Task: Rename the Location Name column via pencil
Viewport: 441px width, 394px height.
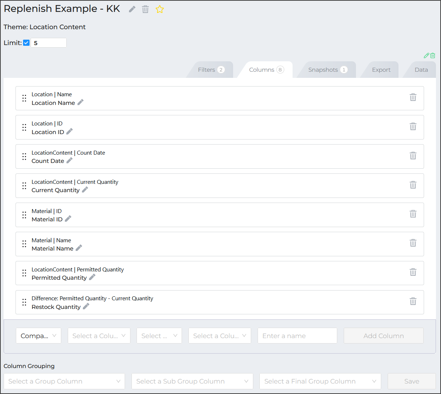Action: pyautogui.click(x=80, y=102)
